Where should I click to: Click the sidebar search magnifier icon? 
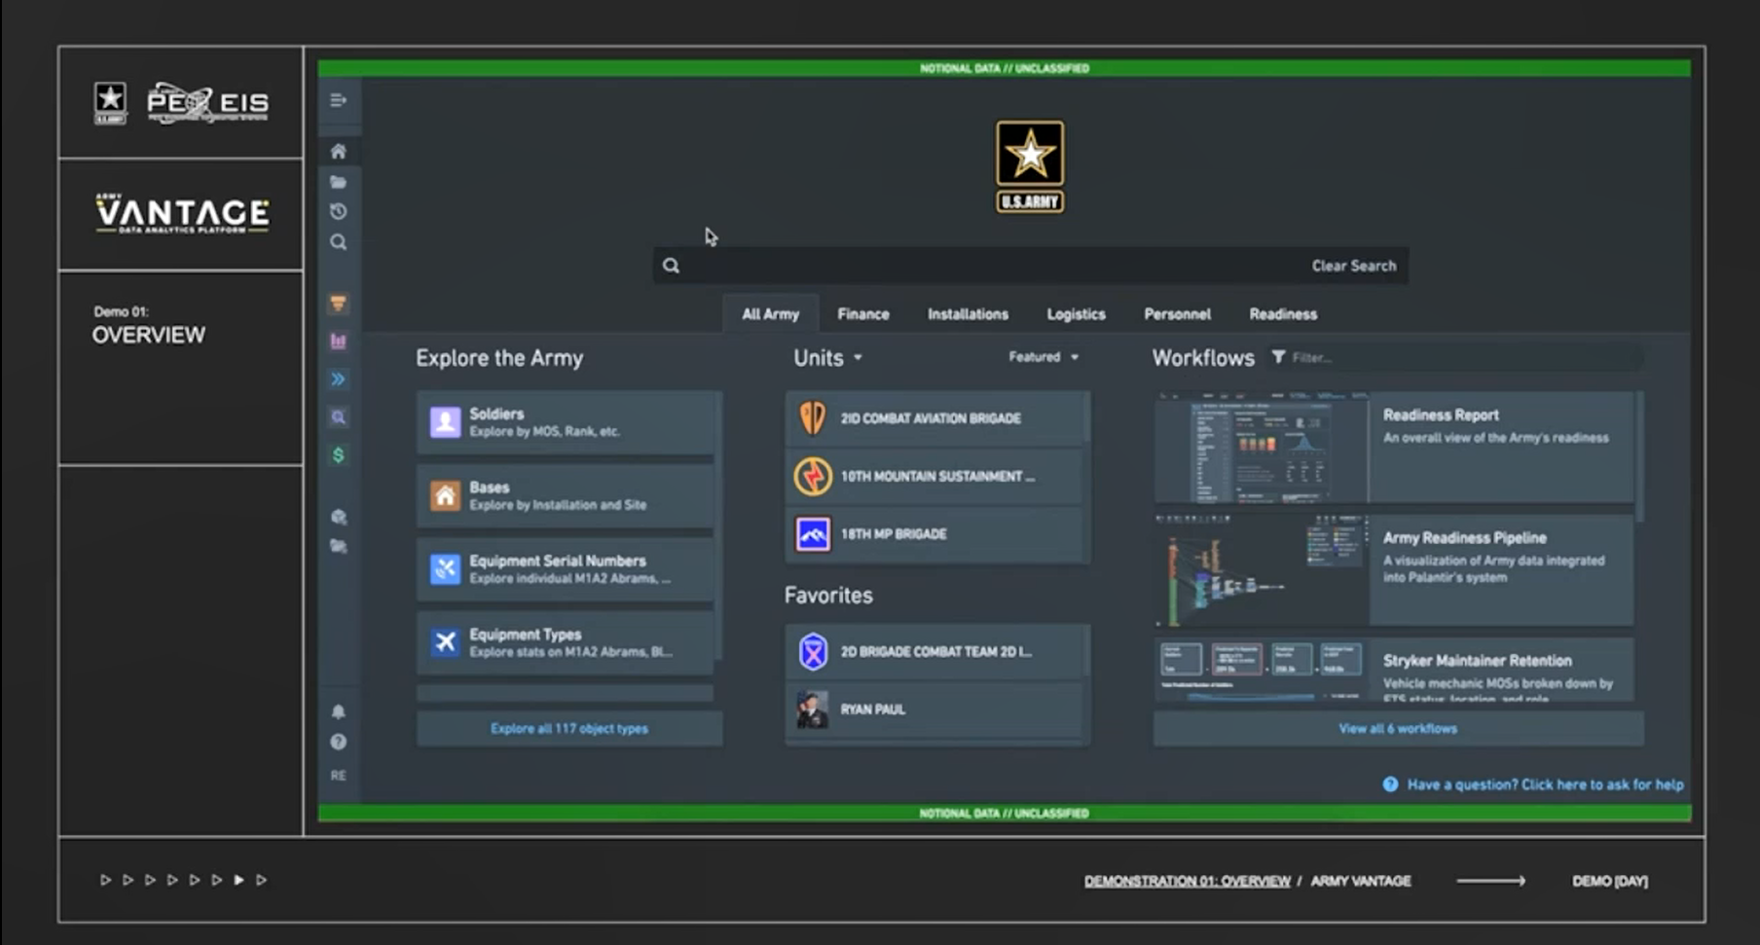338,241
